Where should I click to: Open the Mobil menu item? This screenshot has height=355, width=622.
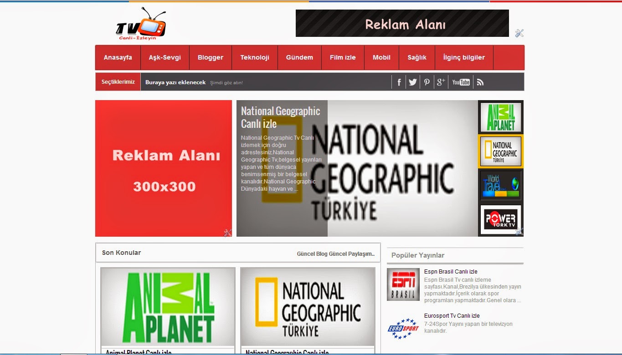(x=381, y=57)
